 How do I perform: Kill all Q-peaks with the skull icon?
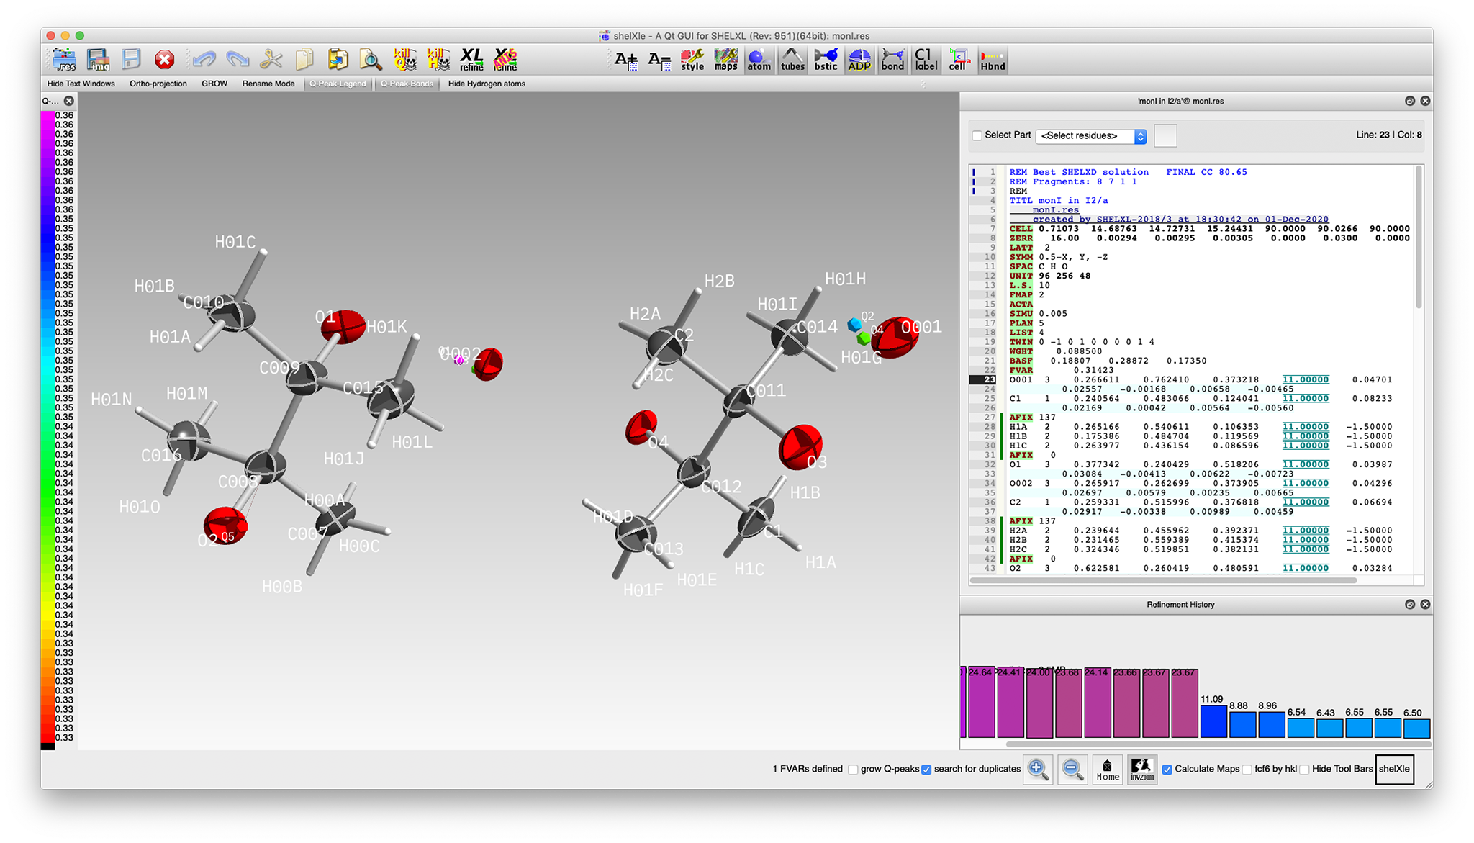(x=404, y=59)
